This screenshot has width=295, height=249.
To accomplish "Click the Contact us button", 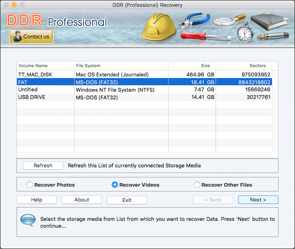I will click(x=31, y=37).
